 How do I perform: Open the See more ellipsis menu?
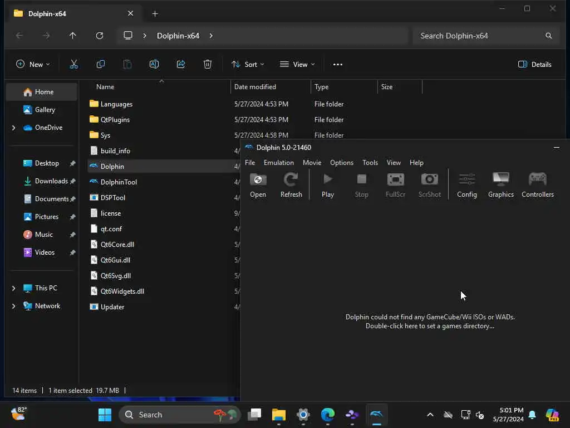tap(338, 65)
